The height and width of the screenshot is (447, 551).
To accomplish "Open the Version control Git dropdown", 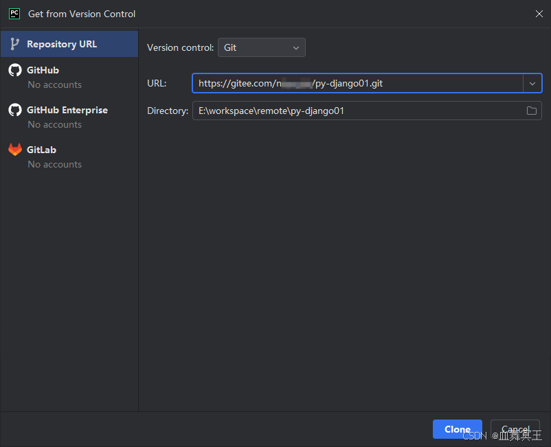I will pyautogui.click(x=262, y=47).
